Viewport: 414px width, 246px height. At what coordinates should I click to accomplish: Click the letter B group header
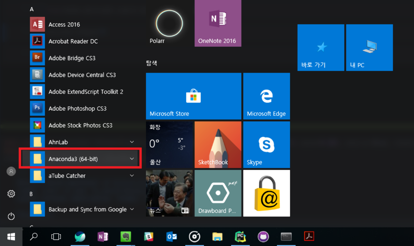[x=31, y=194]
